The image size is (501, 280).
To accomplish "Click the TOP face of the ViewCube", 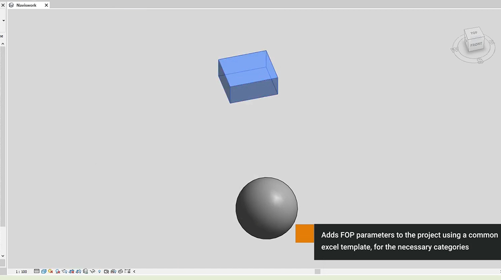I will coord(474,33).
